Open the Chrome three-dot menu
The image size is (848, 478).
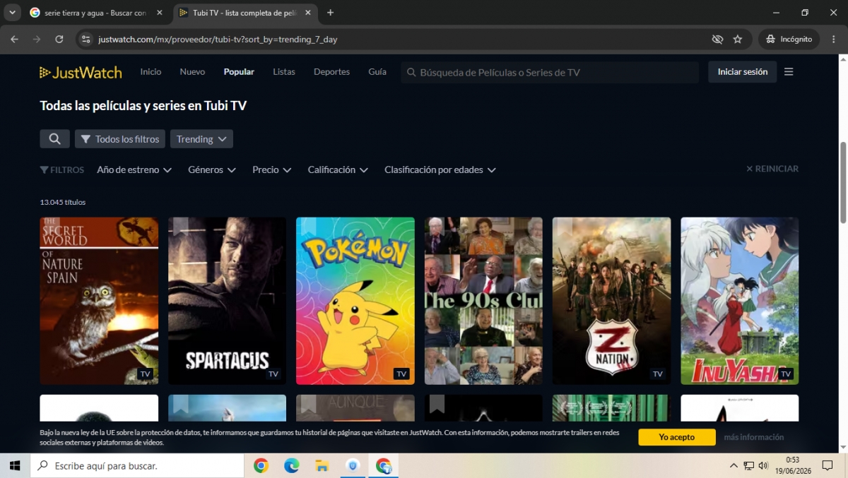coord(832,40)
